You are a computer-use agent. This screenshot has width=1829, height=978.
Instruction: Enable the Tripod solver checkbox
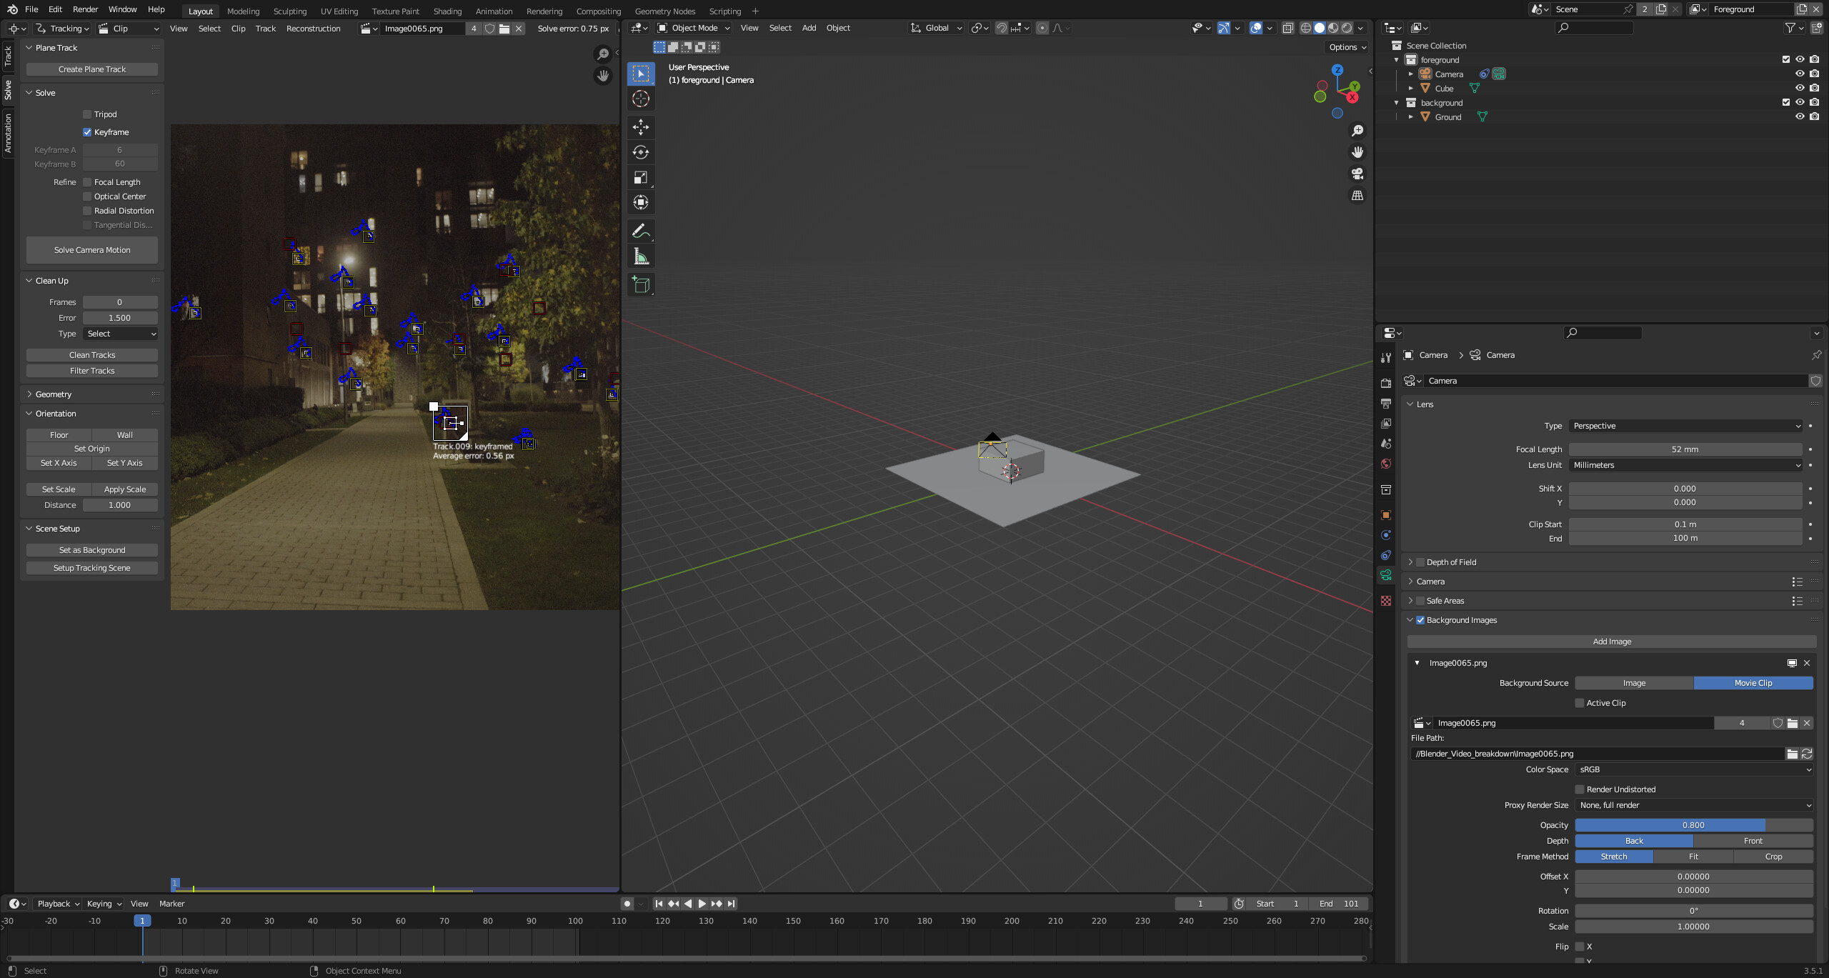tap(88, 114)
